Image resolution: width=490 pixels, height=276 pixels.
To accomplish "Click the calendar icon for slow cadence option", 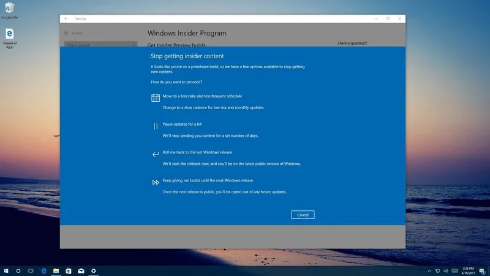I will click(x=156, y=98).
